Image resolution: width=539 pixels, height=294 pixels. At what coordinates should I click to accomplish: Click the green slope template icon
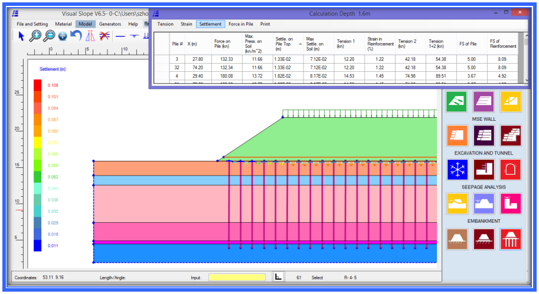[457, 101]
